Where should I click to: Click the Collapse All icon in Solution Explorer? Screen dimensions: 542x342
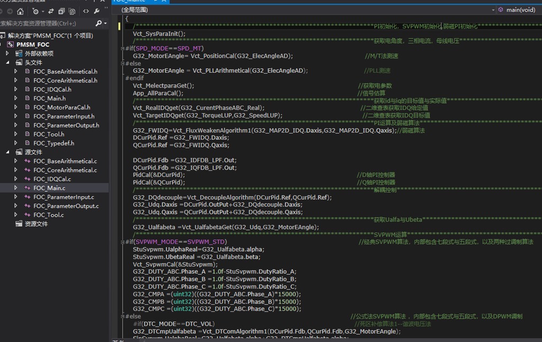point(61,11)
